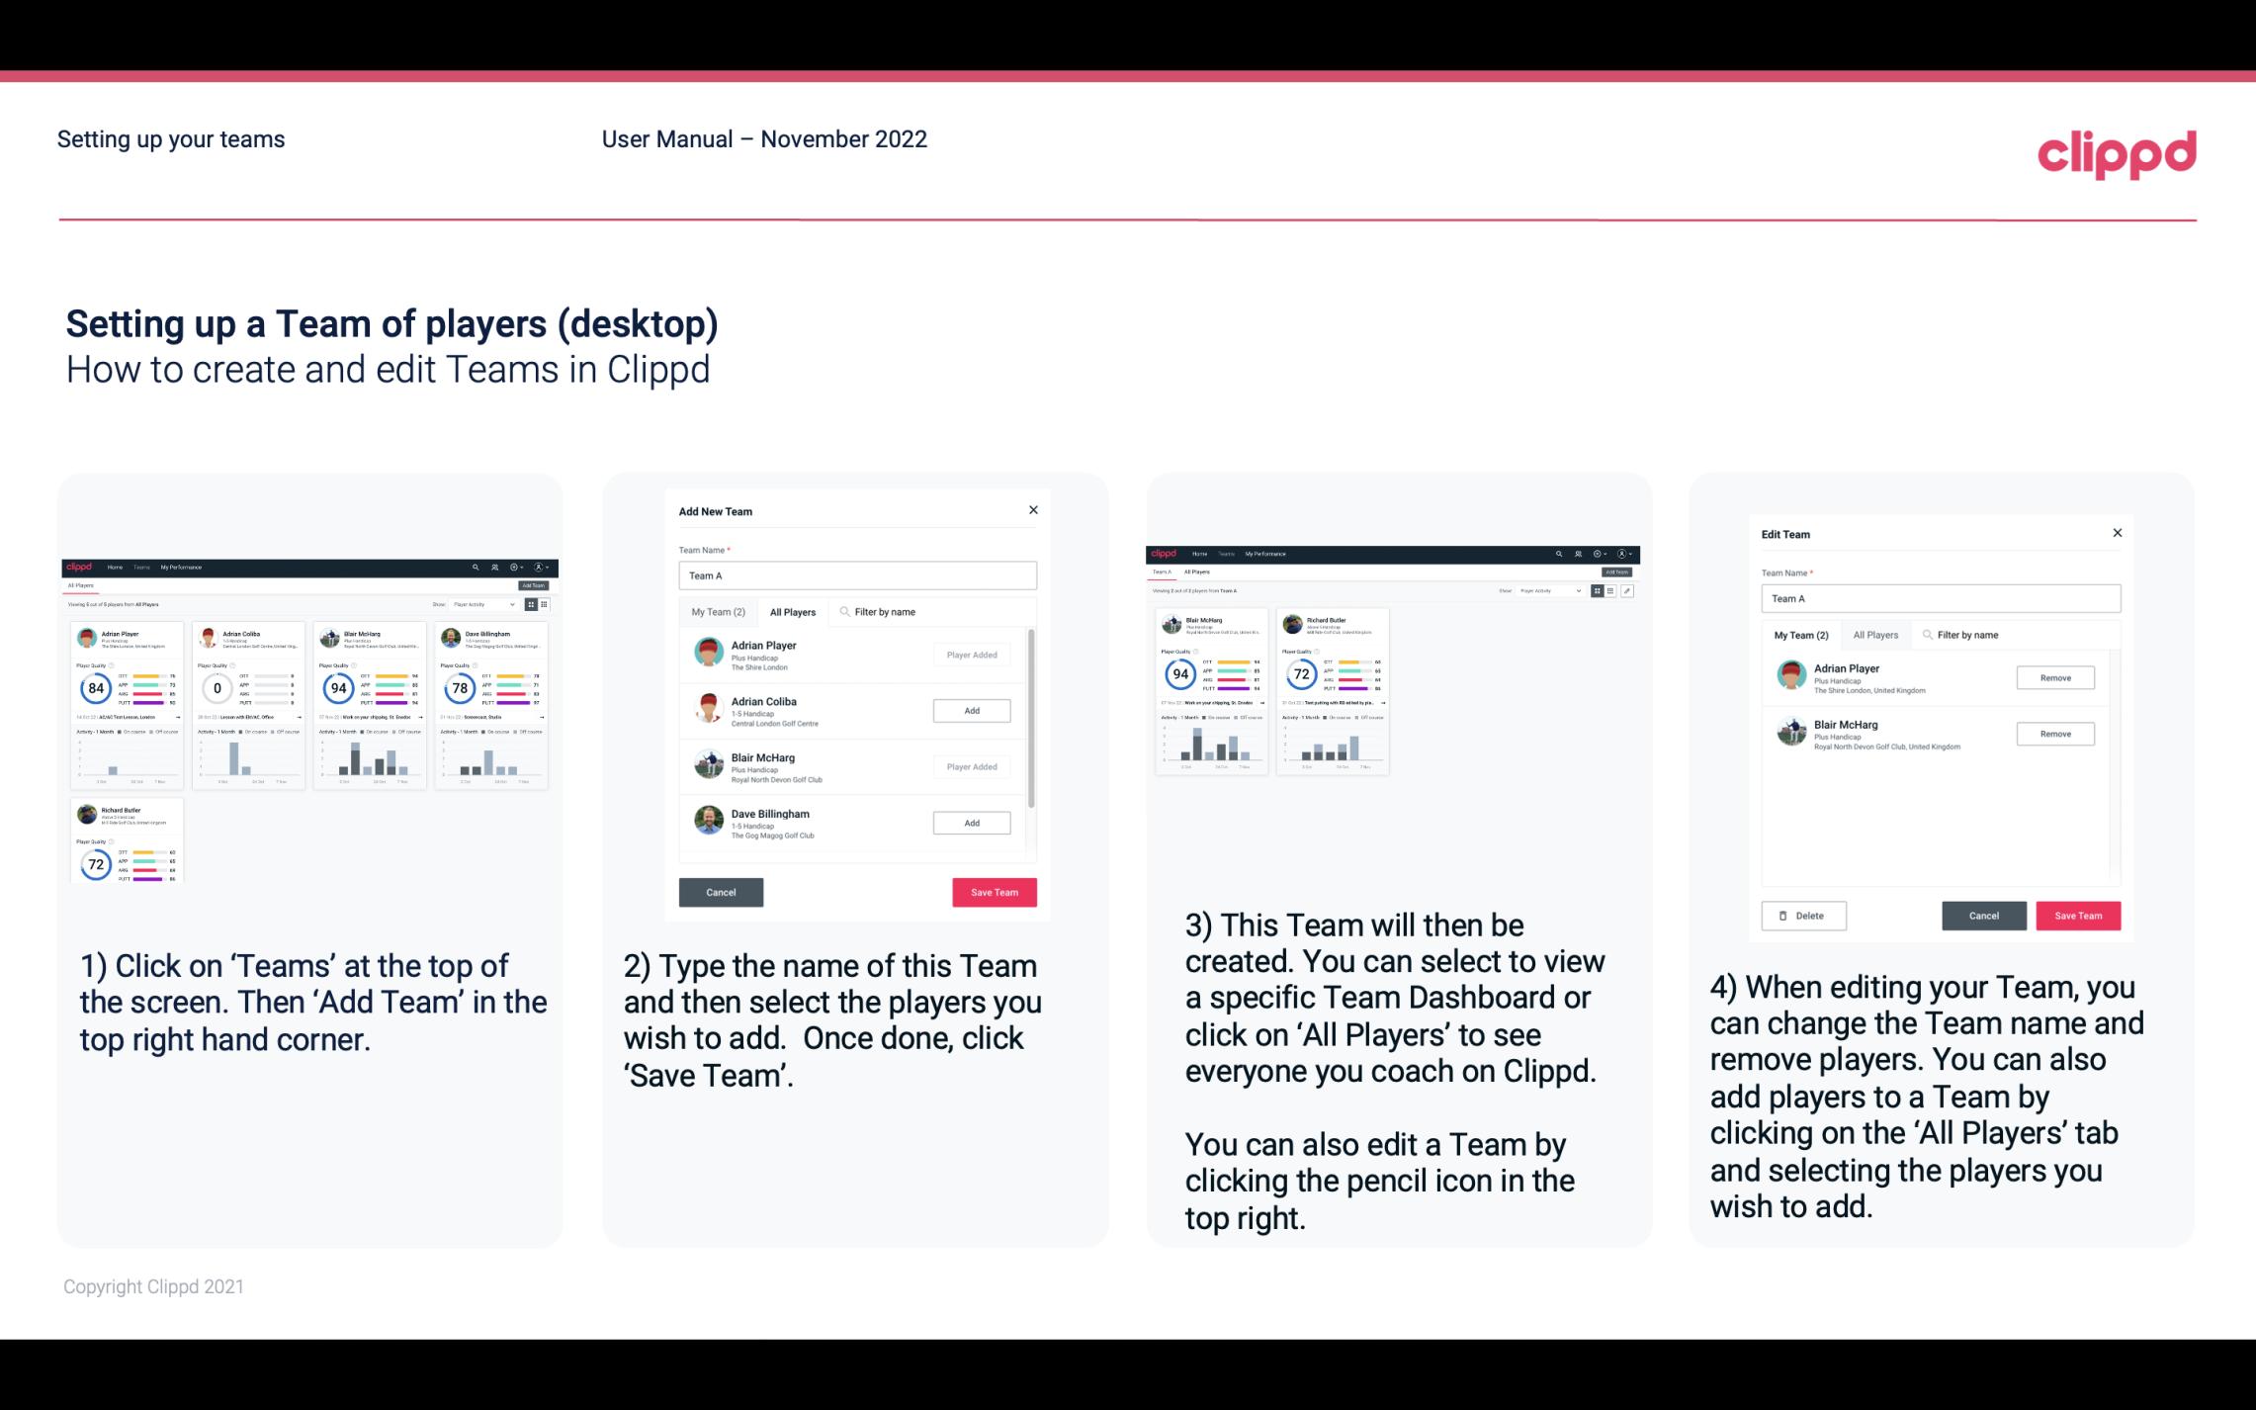Click the Clippd logo in top right
Image resolution: width=2256 pixels, height=1410 pixels.
point(2117,151)
